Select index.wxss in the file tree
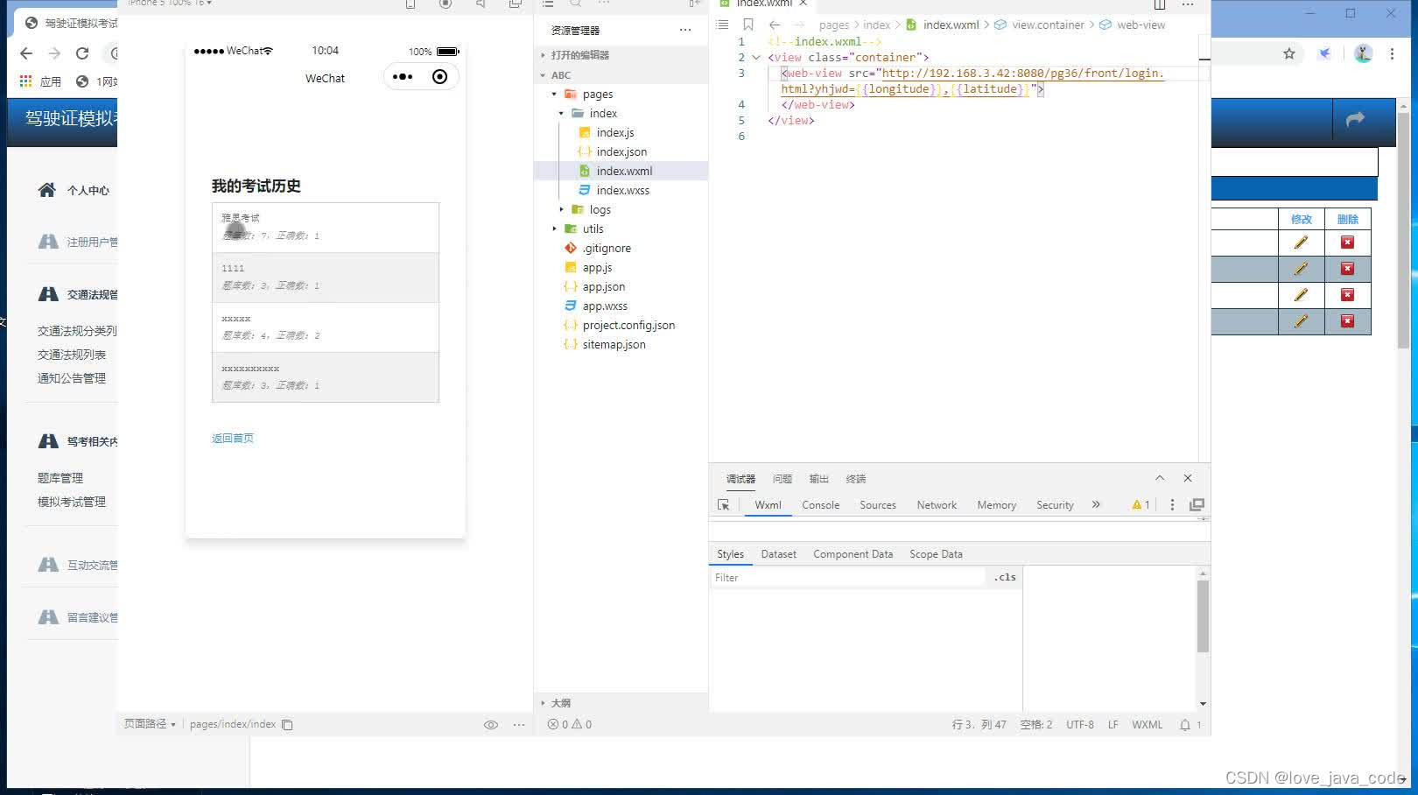 (x=622, y=191)
